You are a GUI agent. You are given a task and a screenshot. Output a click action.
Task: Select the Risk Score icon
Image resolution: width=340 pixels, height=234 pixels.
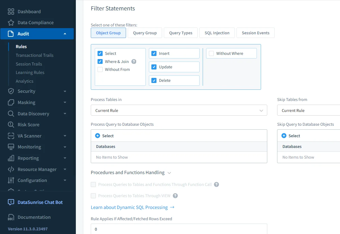coord(10,125)
